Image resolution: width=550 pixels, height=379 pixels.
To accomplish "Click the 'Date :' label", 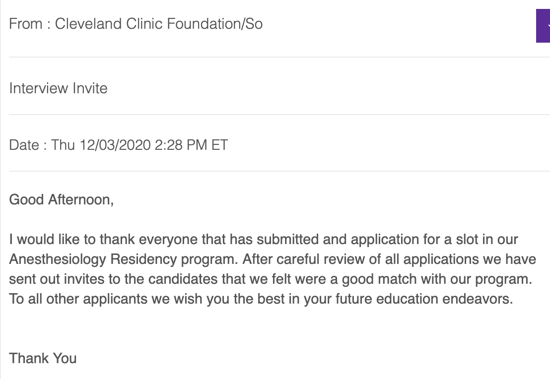I will pos(28,145).
